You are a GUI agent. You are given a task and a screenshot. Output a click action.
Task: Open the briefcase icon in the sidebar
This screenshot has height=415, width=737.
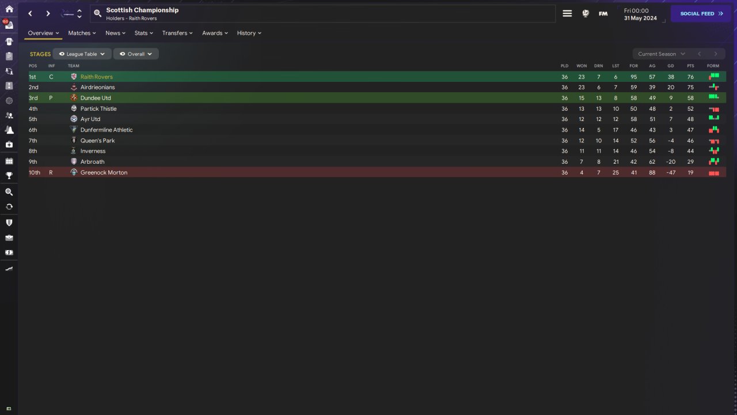coord(9,237)
